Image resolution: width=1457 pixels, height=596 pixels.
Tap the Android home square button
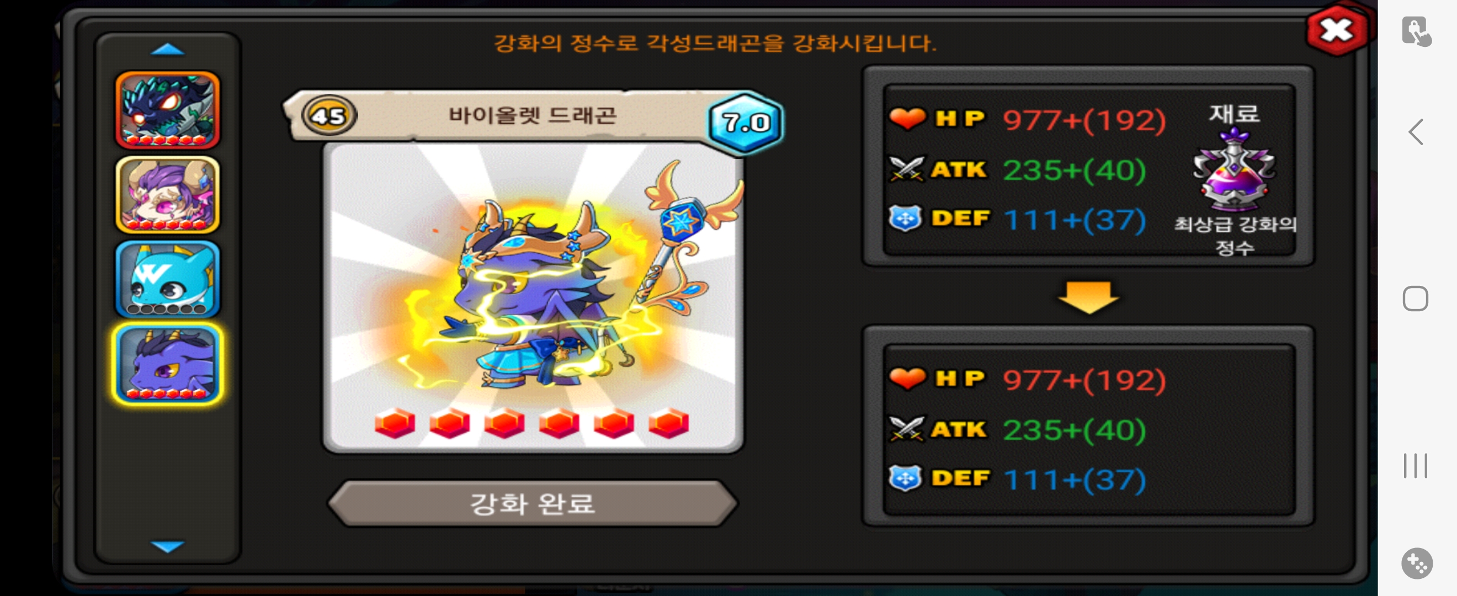(1415, 299)
